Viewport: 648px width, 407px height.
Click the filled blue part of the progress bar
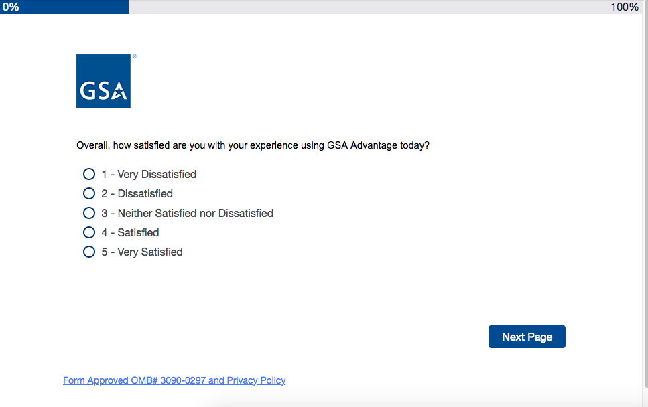pyautogui.click(x=74, y=7)
